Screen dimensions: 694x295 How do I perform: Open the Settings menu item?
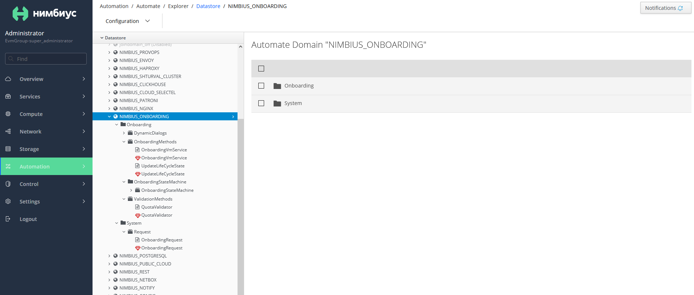(x=46, y=201)
